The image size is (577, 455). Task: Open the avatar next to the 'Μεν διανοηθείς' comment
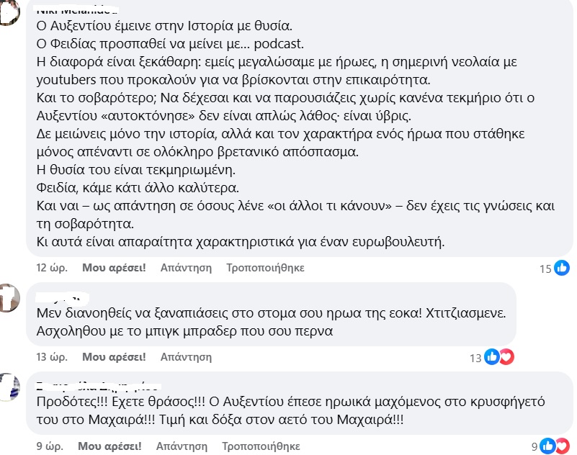pyautogui.click(x=9, y=298)
